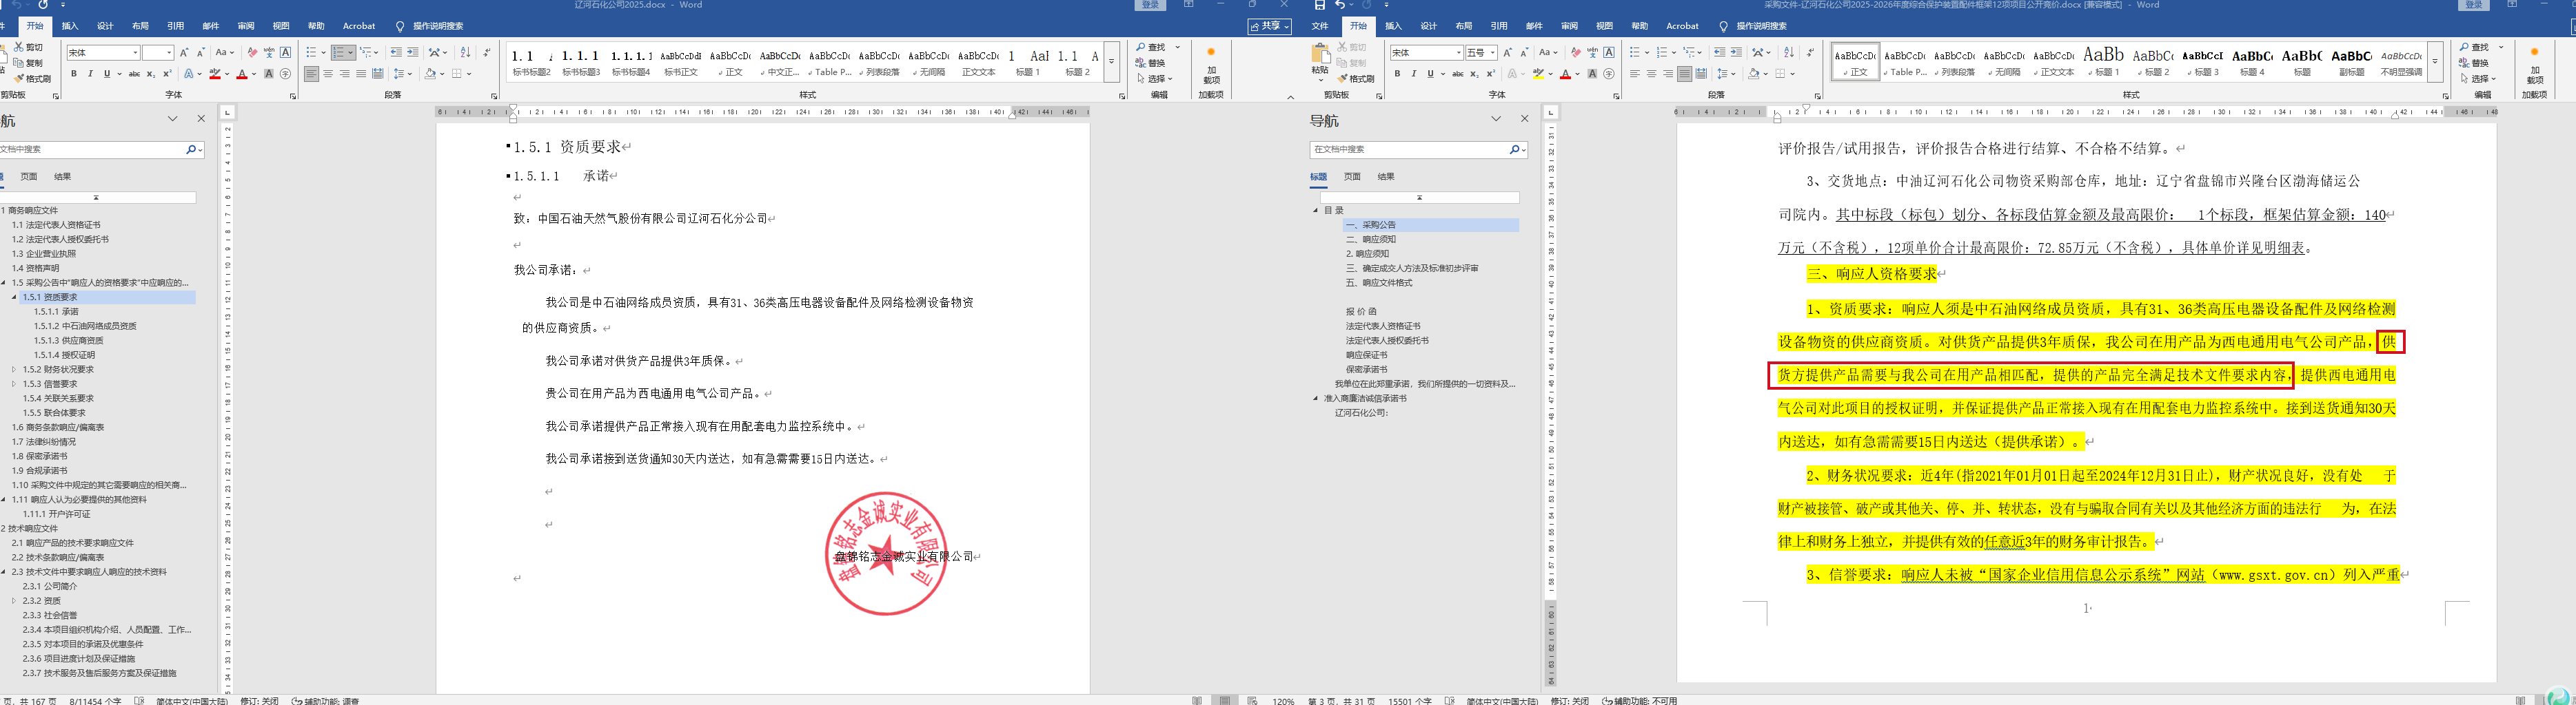Open the 审阅 tab in 辽河石化公司2025 window

(x=246, y=26)
